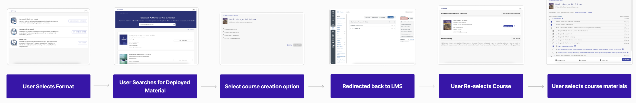Uncheck Course Assets and Instructor Resources checkbox
The image size is (636, 103).
tap(552, 22)
